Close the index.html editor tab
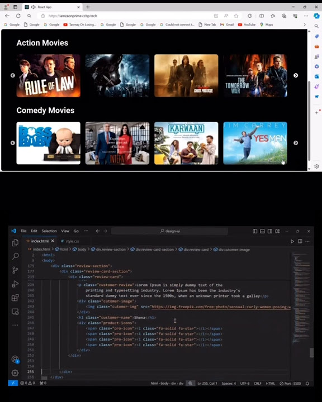 point(53,241)
